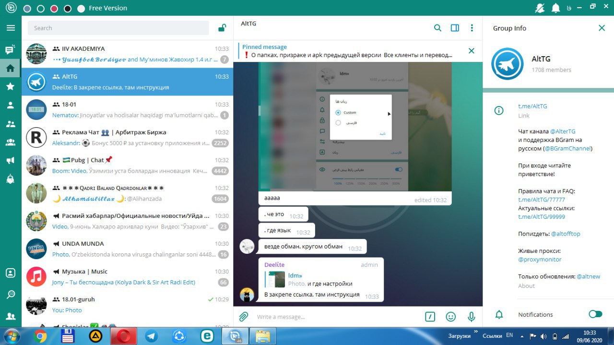The height and width of the screenshot is (345, 614).
Task: Open the @altofftop mention
Action: (x=566, y=234)
